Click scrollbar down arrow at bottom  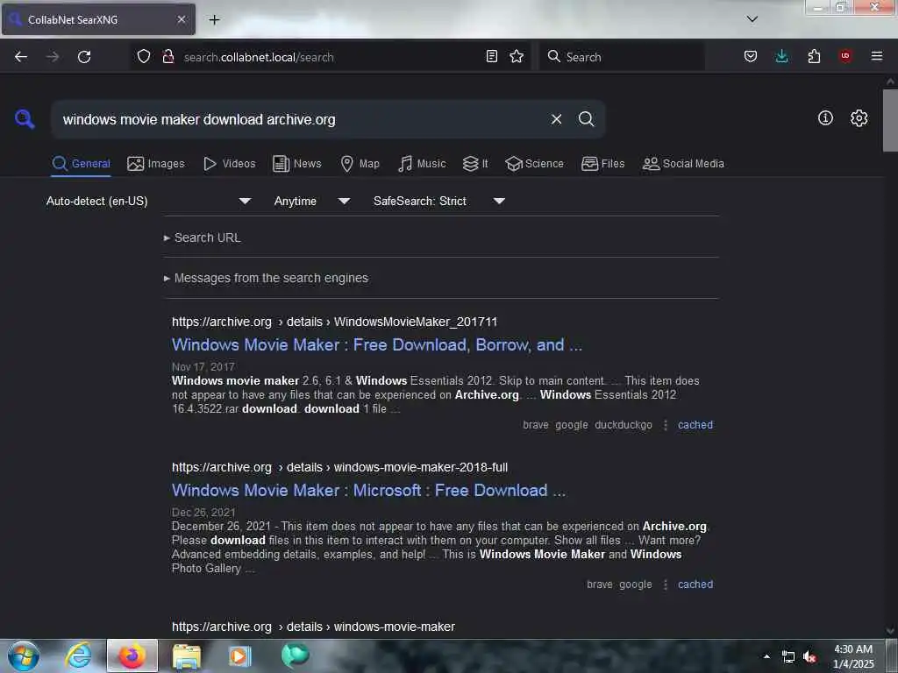(890, 631)
